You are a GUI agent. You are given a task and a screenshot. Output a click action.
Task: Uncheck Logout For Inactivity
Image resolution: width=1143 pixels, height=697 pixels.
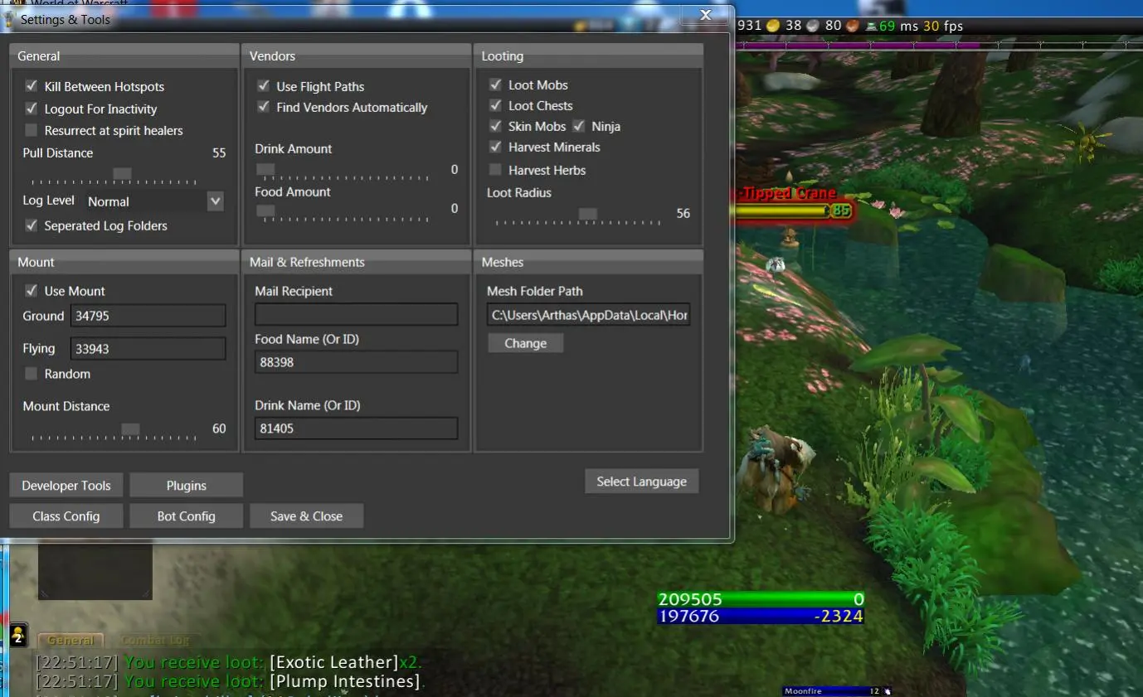click(x=32, y=109)
